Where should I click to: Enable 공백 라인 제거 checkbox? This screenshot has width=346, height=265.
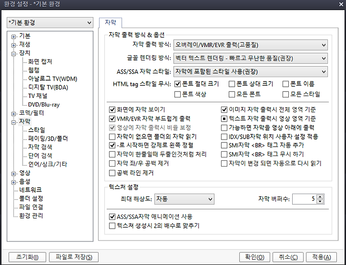(112, 173)
